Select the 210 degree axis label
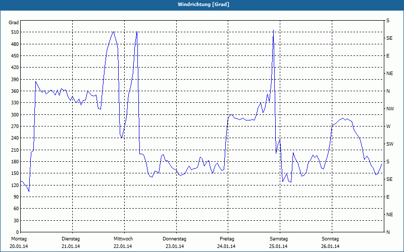Viewport: 404px width, 252px height. coord(15,150)
